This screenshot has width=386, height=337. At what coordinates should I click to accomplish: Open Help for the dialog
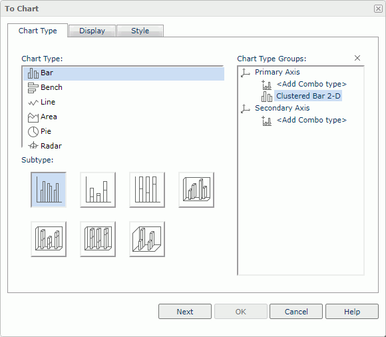coord(352,312)
